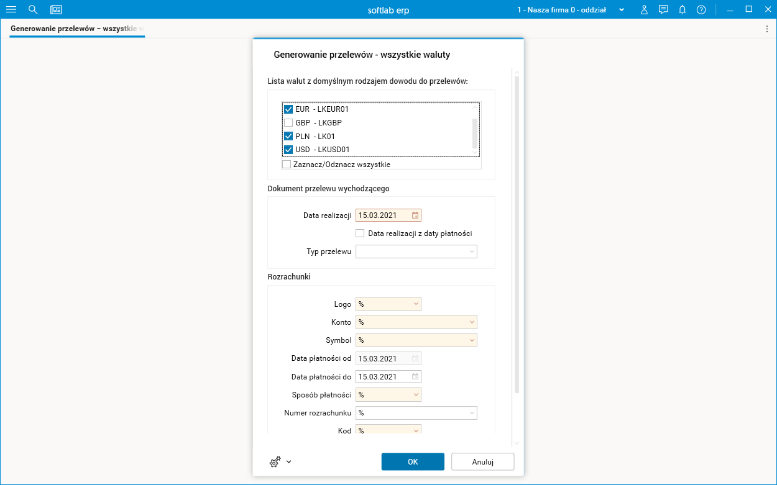Click the search magnifier icon

click(33, 9)
